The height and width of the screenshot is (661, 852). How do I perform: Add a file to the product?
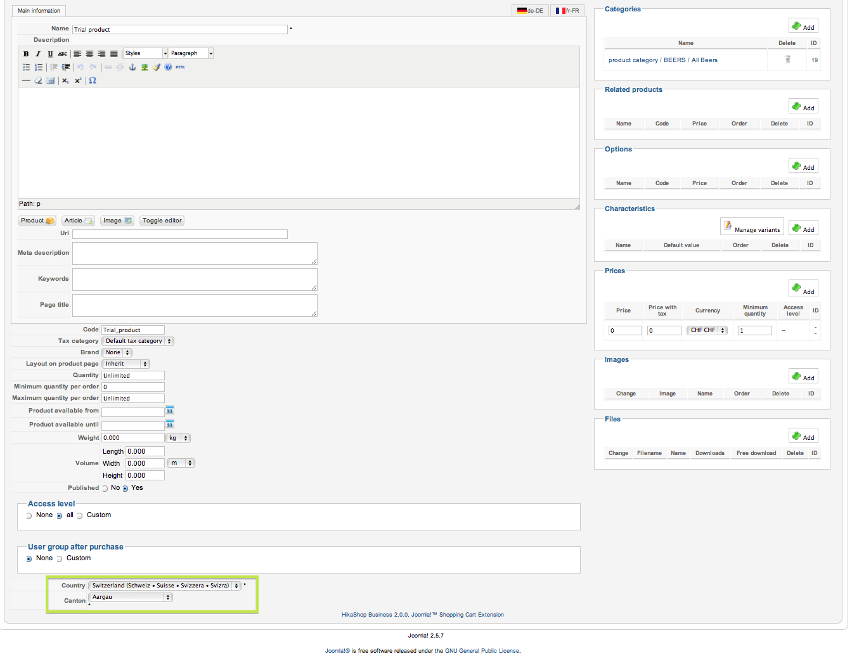tap(803, 436)
